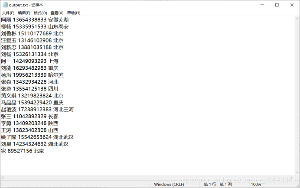Open the 查看(V) menu
The height and width of the screenshot is (188, 300).
pyautogui.click(x=57, y=13)
